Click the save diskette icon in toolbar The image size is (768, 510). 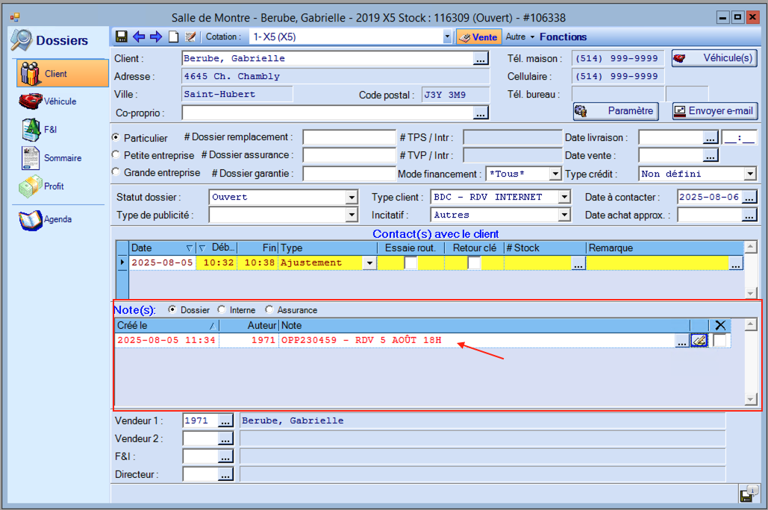point(122,37)
